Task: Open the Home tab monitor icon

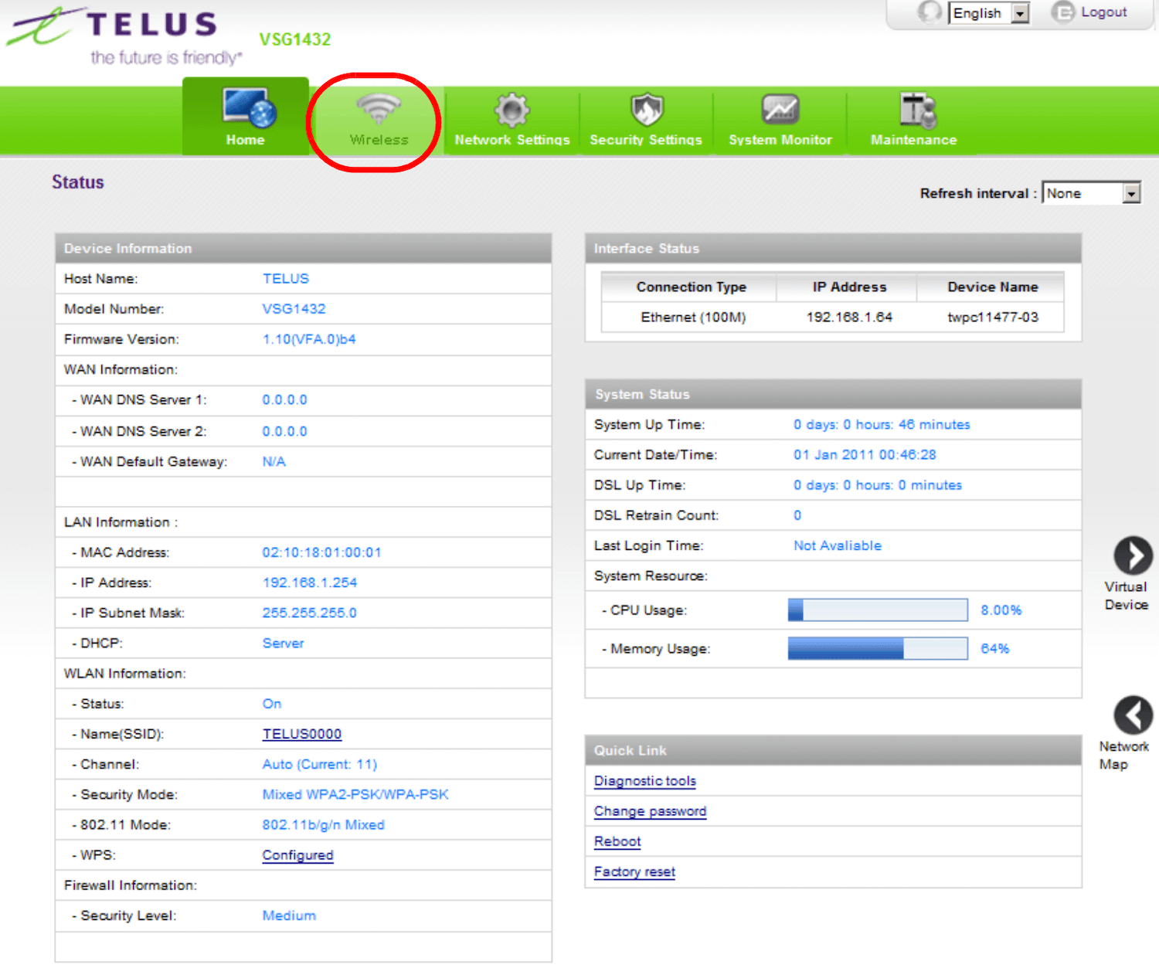Action: 249,107
